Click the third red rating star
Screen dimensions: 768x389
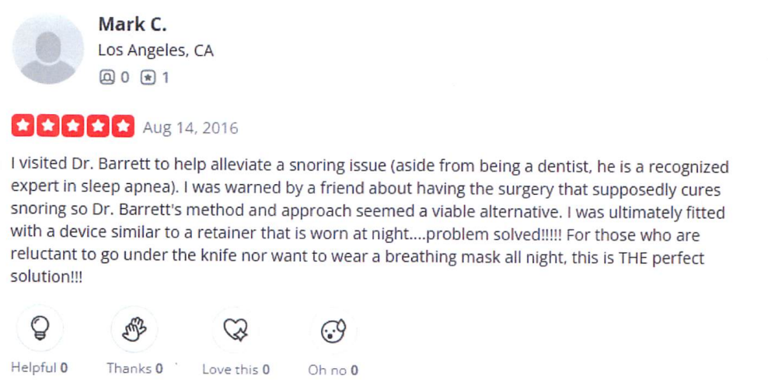73,127
